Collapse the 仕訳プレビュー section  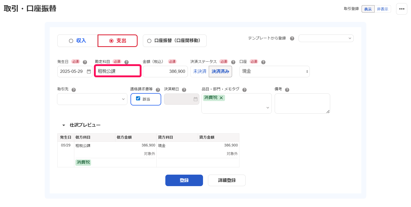[64, 125]
